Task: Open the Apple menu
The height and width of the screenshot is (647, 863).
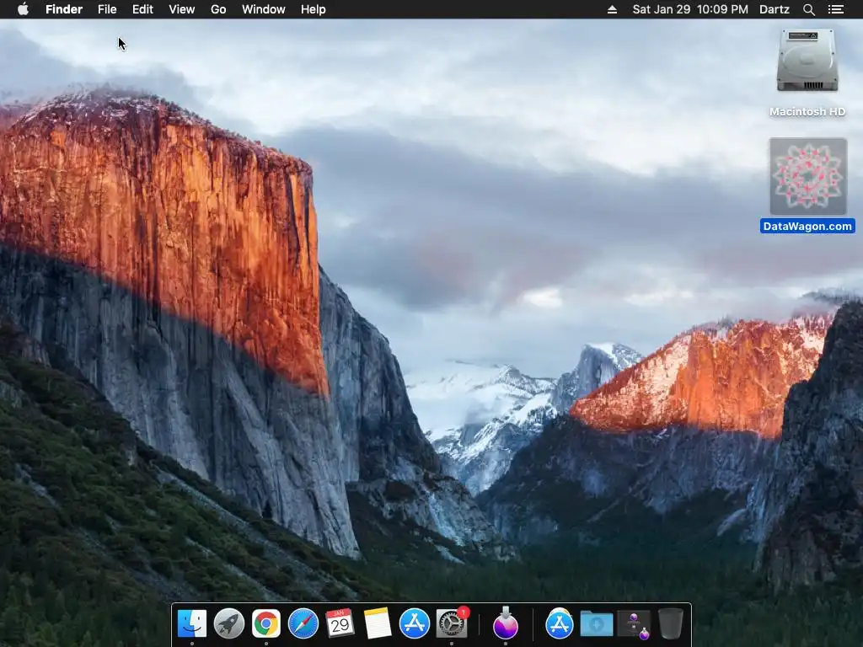Action: pyautogui.click(x=23, y=9)
